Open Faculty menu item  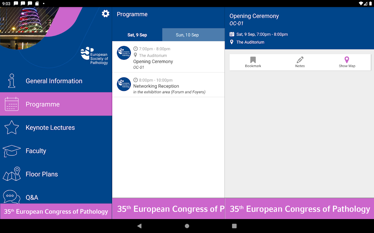(x=56, y=151)
